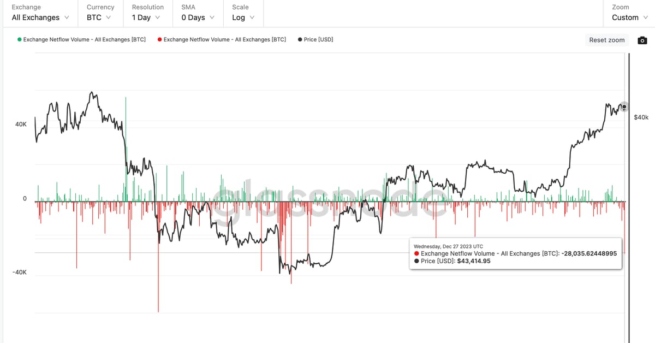This screenshot has height=343, width=655.
Task: Toggle green Exchange Netflow Volume series
Action: click(85, 40)
